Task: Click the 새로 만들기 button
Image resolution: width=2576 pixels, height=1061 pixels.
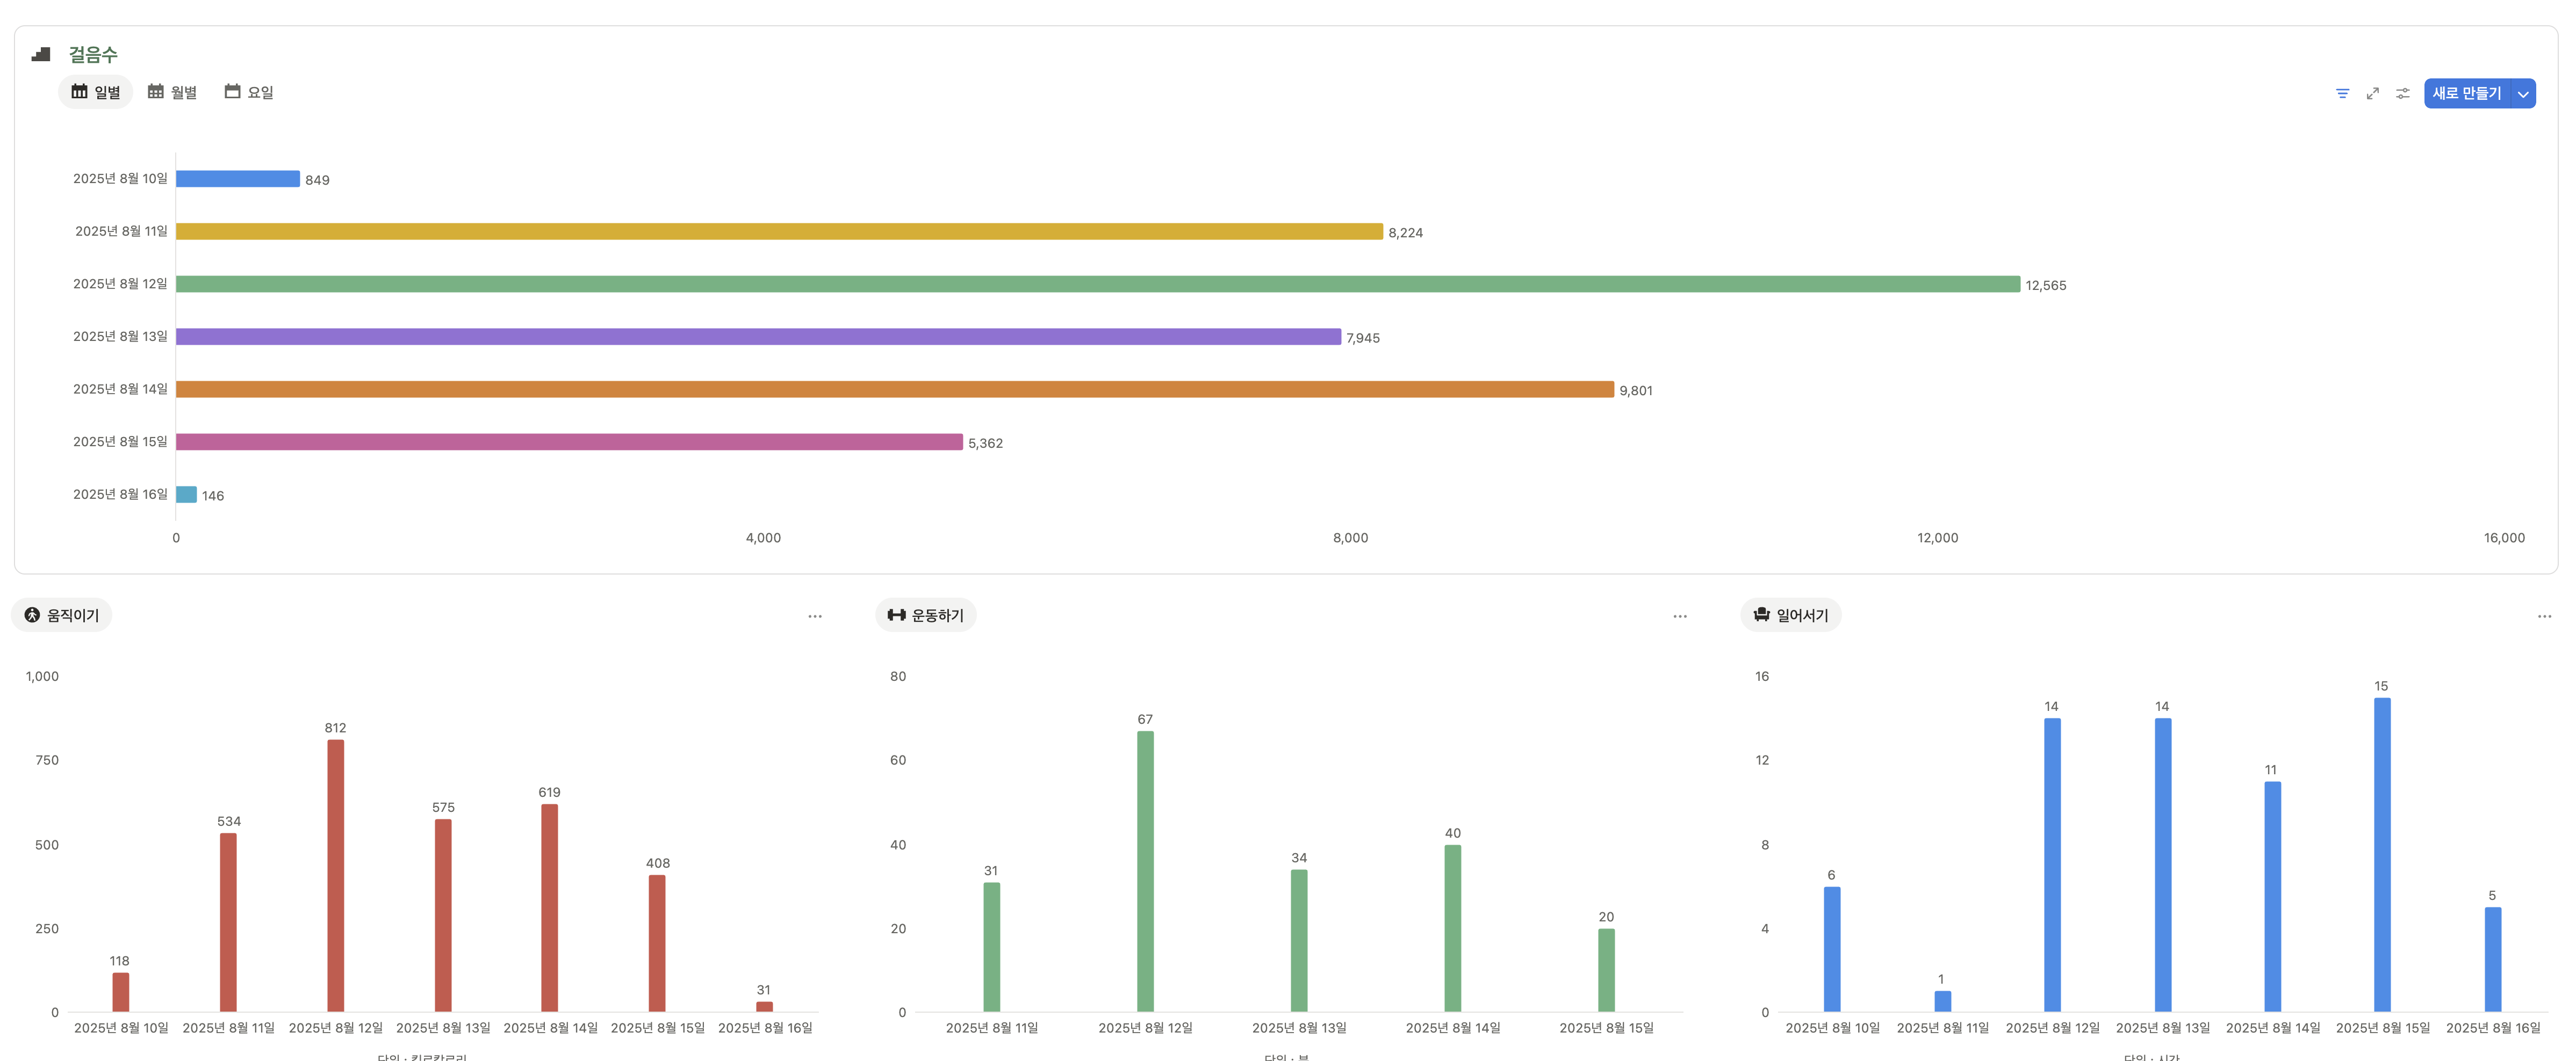Action: 2466,93
